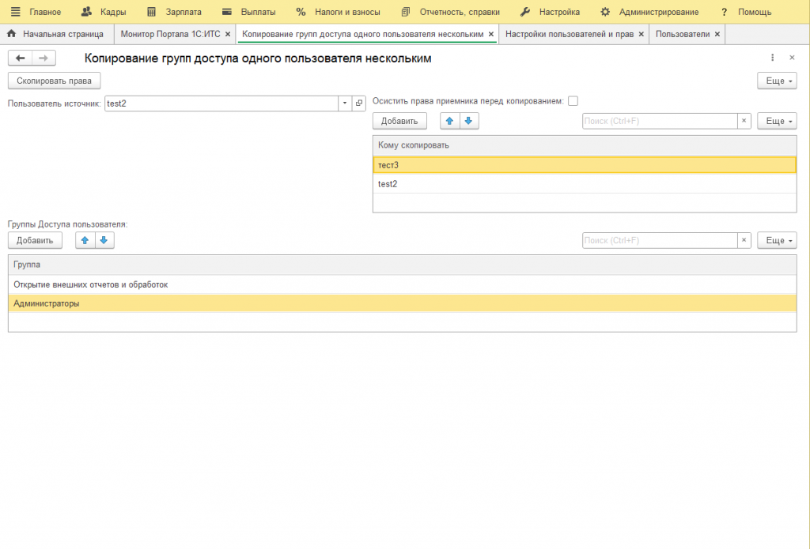810x549 pixels.
Task: Click the Группа column header
Action: [x=403, y=265]
